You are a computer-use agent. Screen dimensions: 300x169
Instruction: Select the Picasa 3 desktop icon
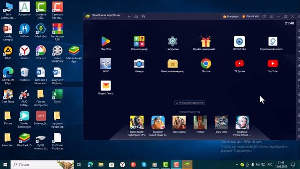pyautogui.click(x=41, y=51)
